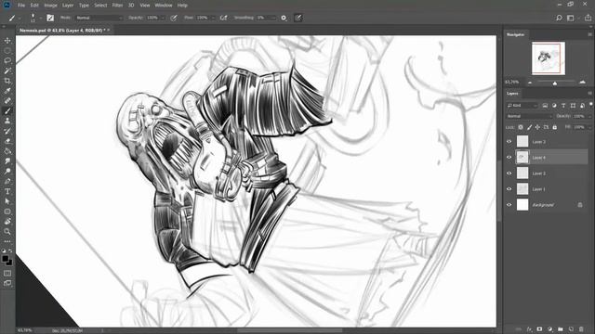Screen dimensions: 595x334
Task: Select the Ellipse shape tool
Action: (7, 212)
